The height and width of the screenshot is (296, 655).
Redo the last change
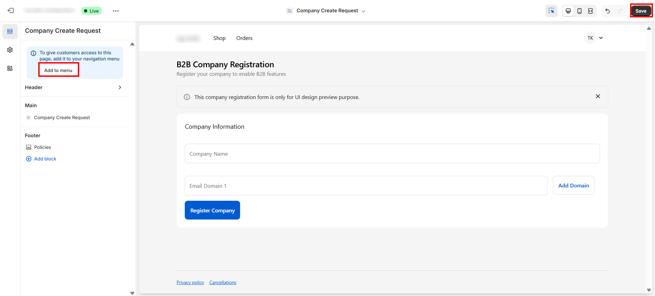click(x=620, y=11)
